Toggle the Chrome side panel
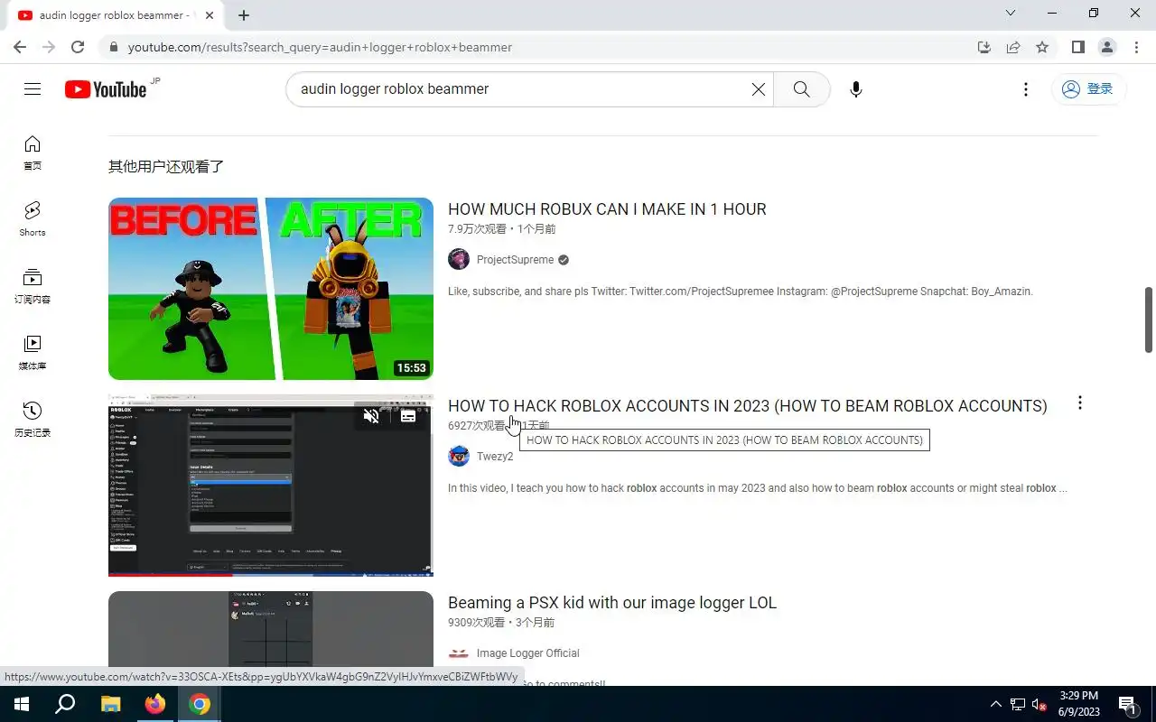This screenshot has height=722, width=1156. pos(1077,47)
